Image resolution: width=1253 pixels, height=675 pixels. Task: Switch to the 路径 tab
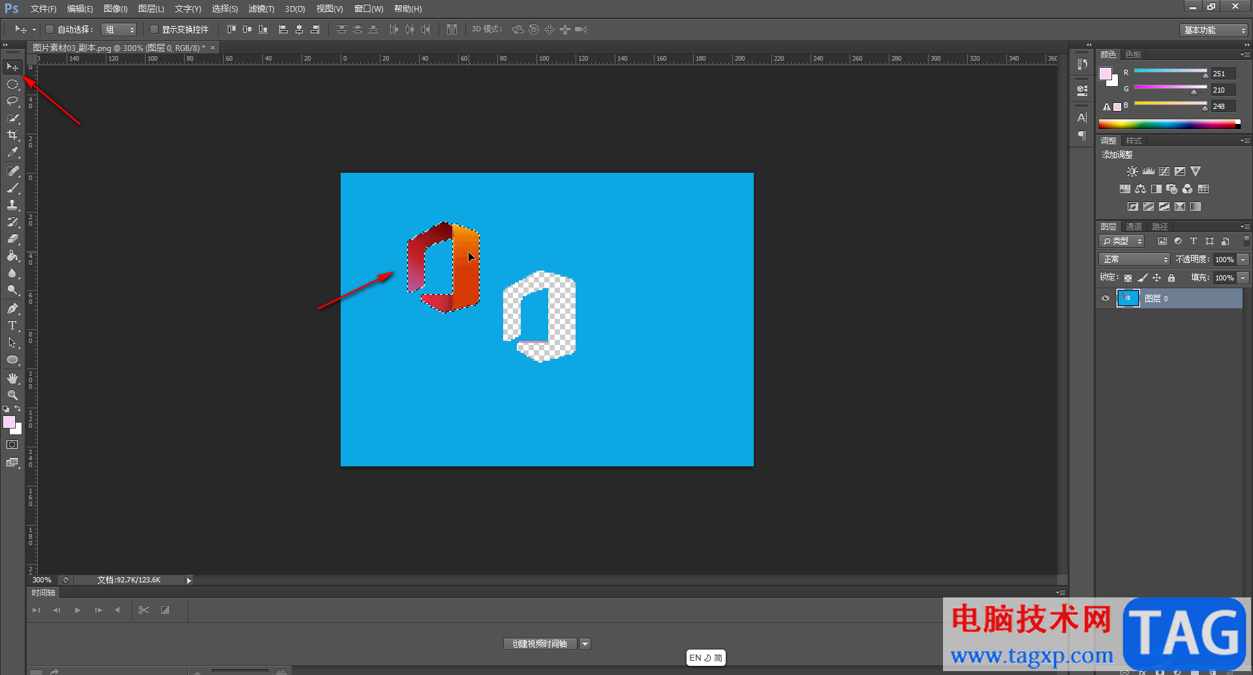tap(1160, 227)
